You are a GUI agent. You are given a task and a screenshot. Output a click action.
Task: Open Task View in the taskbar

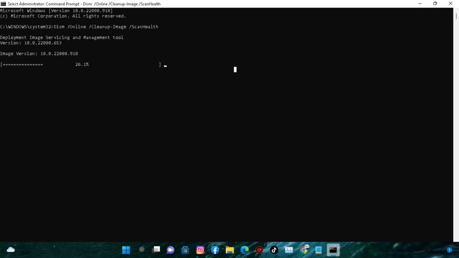point(156,249)
